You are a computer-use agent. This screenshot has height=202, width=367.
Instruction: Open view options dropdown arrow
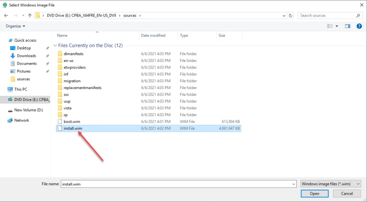point(337,26)
